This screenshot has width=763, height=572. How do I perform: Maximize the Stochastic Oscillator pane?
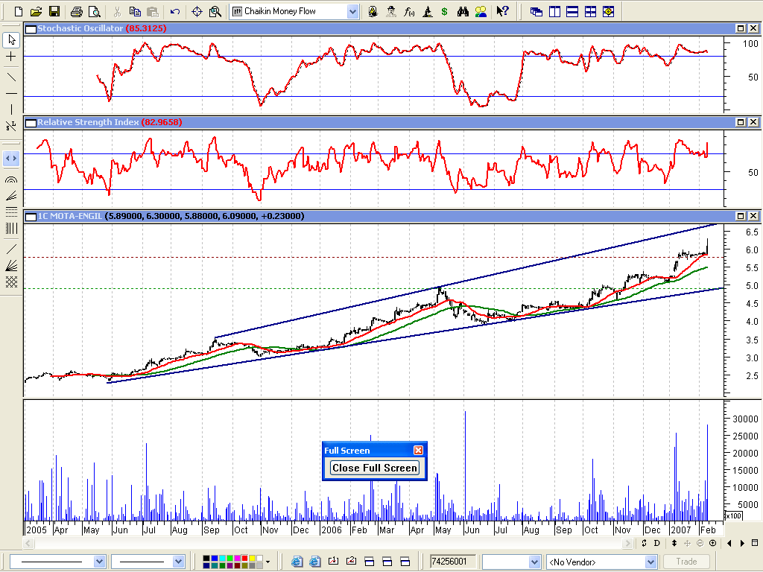pos(741,28)
